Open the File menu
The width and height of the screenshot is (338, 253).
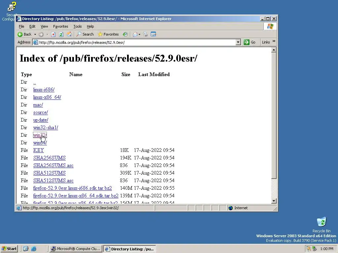click(x=21, y=26)
